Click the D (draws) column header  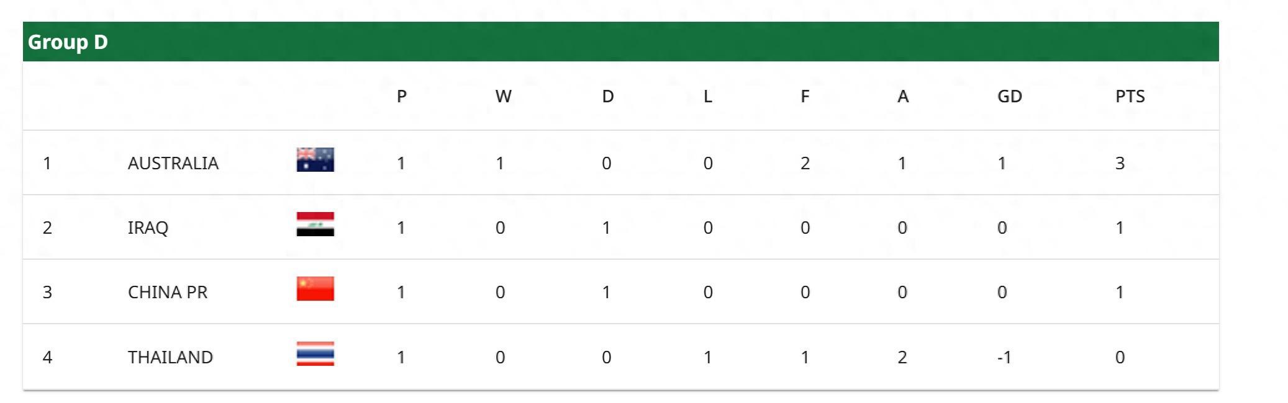(607, 96)
